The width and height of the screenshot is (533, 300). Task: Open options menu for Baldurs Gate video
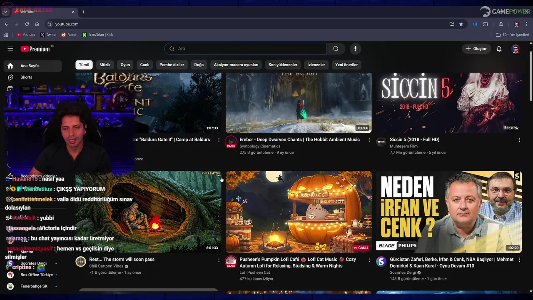point(219,140)
